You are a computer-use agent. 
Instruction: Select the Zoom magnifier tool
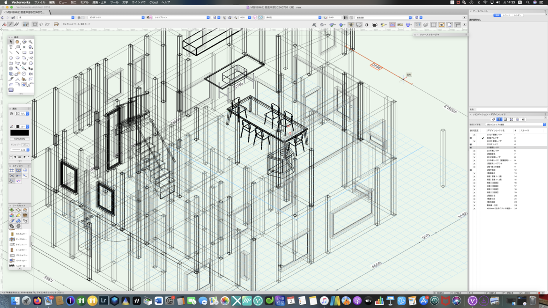[30, 42]
